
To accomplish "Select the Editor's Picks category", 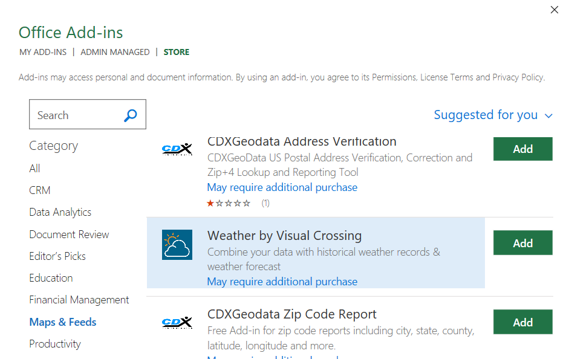I will tap(57, 256).
